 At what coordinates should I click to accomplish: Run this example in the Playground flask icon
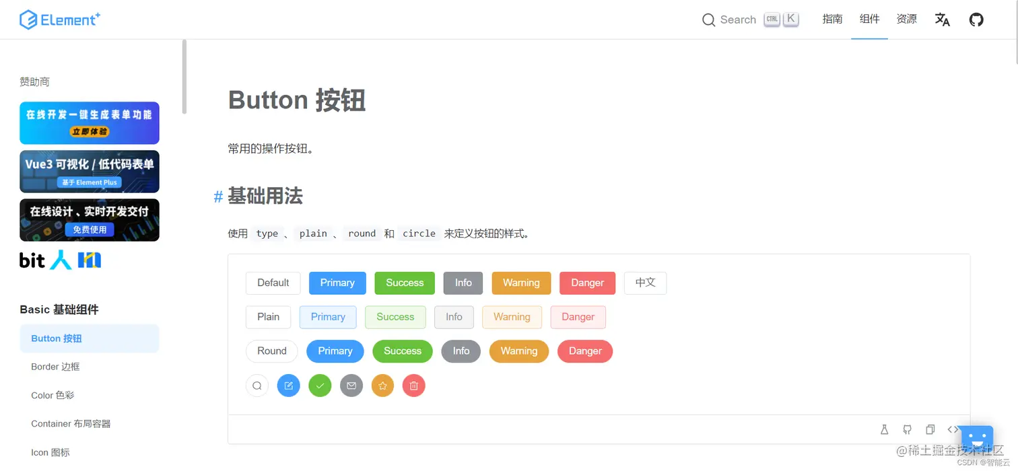point(884,429)
